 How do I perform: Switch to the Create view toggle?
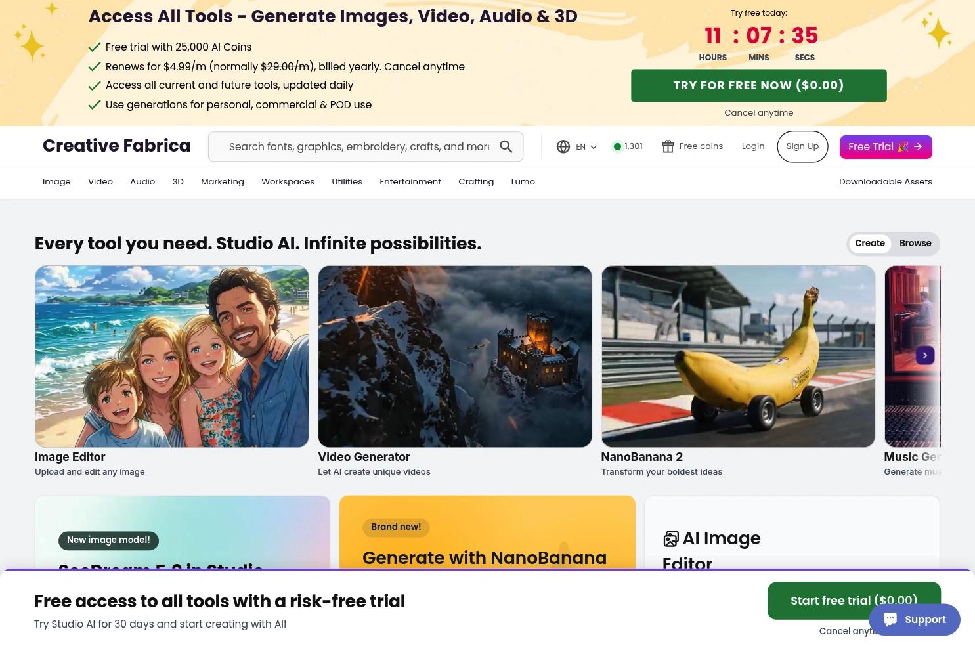tap(870, 243)
